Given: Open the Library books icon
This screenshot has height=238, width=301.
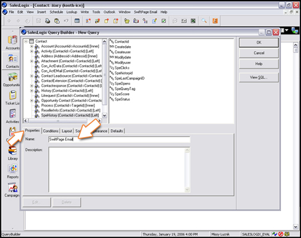Looking at the screenshot, I should click(12, 150).
